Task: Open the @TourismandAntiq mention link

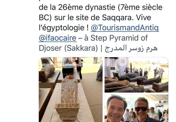Action: coord(125,28)
